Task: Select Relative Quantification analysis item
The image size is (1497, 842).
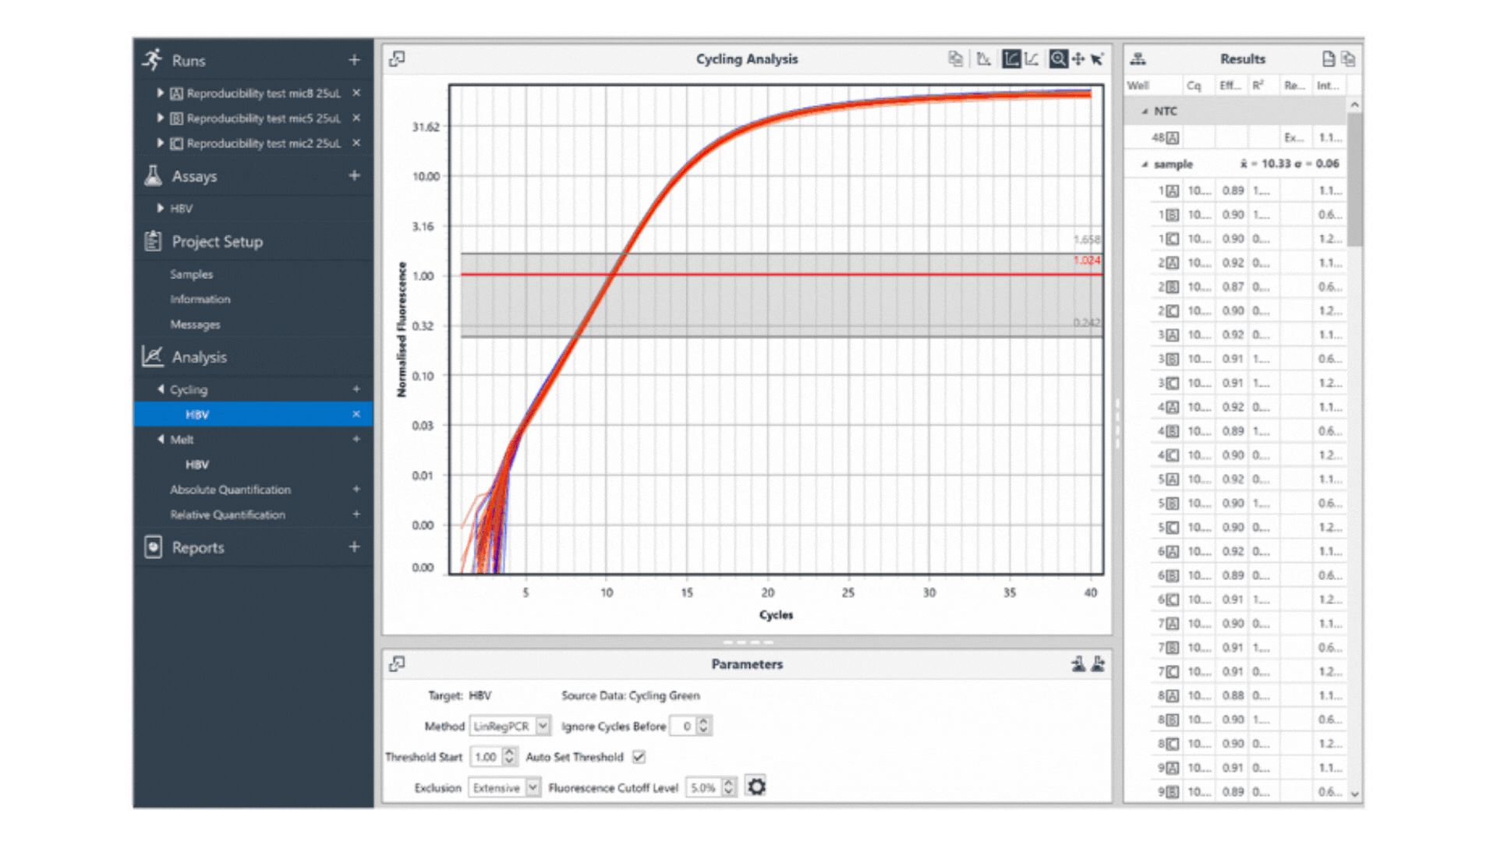Action: [228, 515]
